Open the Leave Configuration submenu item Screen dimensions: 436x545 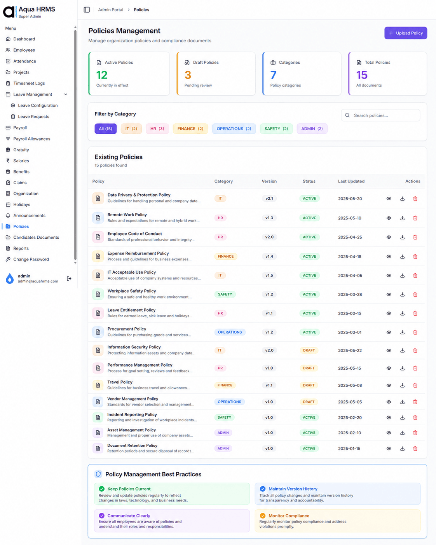(x=38, y=105)
